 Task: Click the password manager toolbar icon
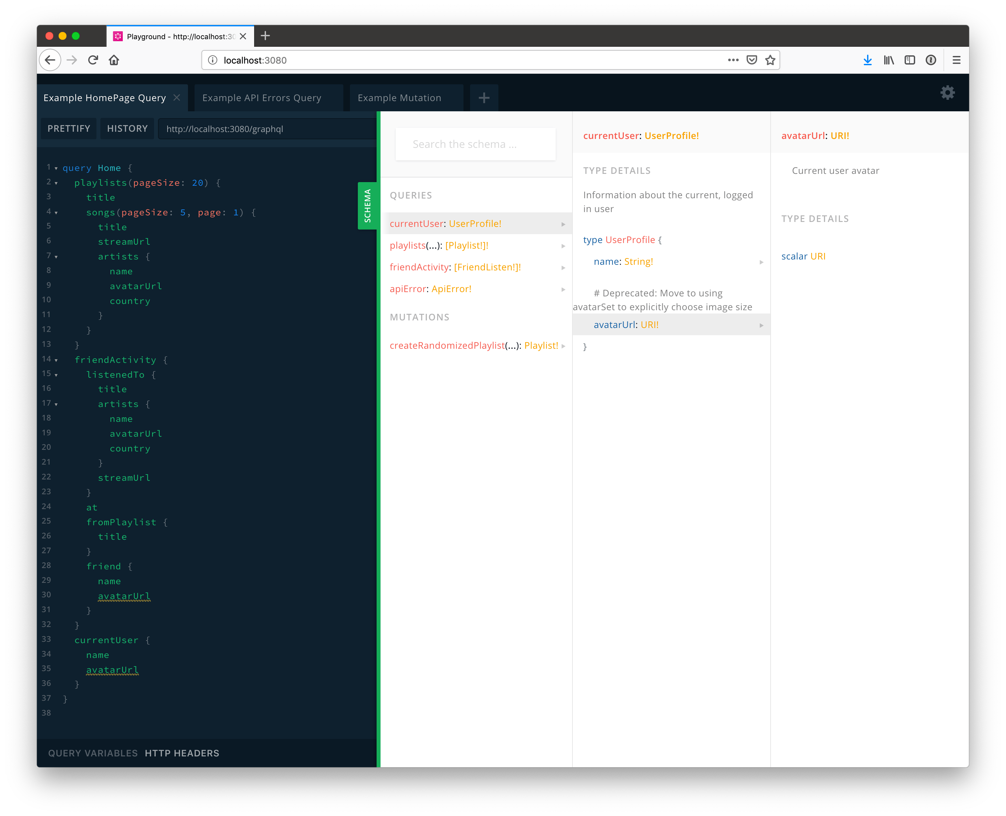[x=931, y=60]
